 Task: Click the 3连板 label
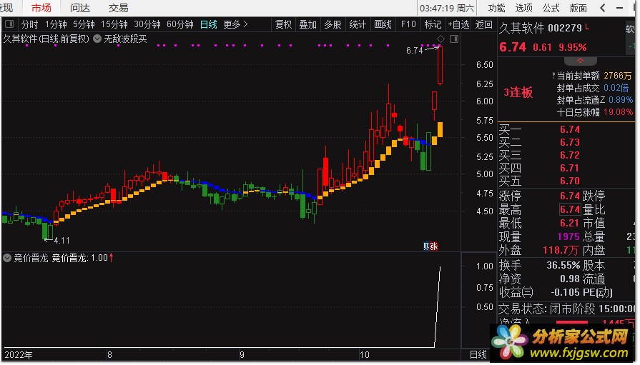click(518, 93)
